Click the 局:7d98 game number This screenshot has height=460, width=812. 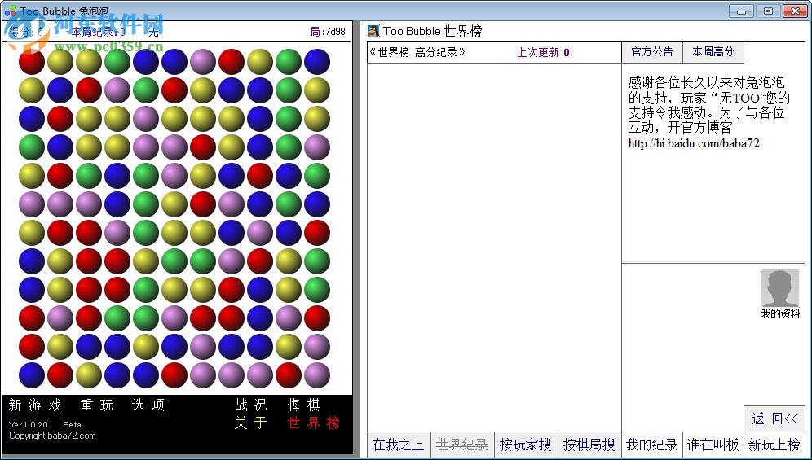point(327,32)
